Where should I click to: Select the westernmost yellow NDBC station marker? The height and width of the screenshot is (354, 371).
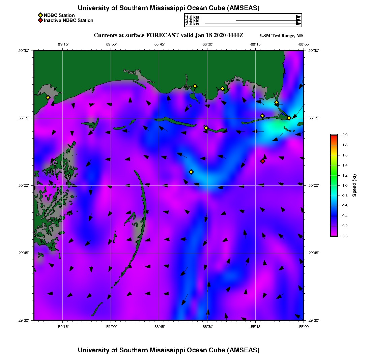click(x=48, y=97)
